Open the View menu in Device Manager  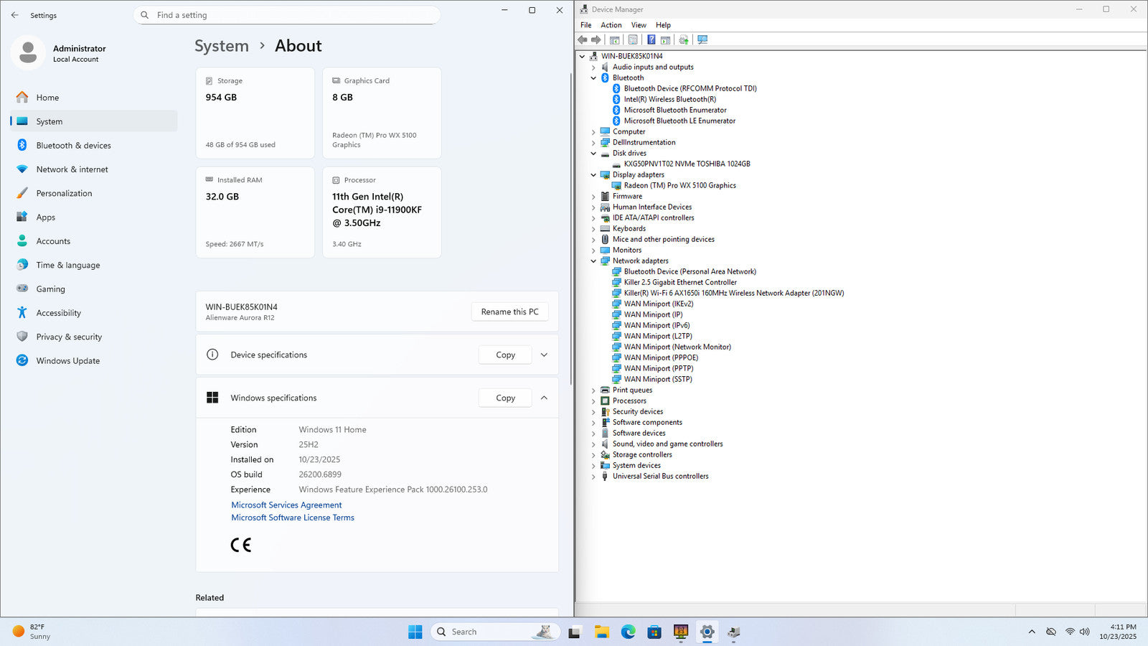(x=638, y=25)
